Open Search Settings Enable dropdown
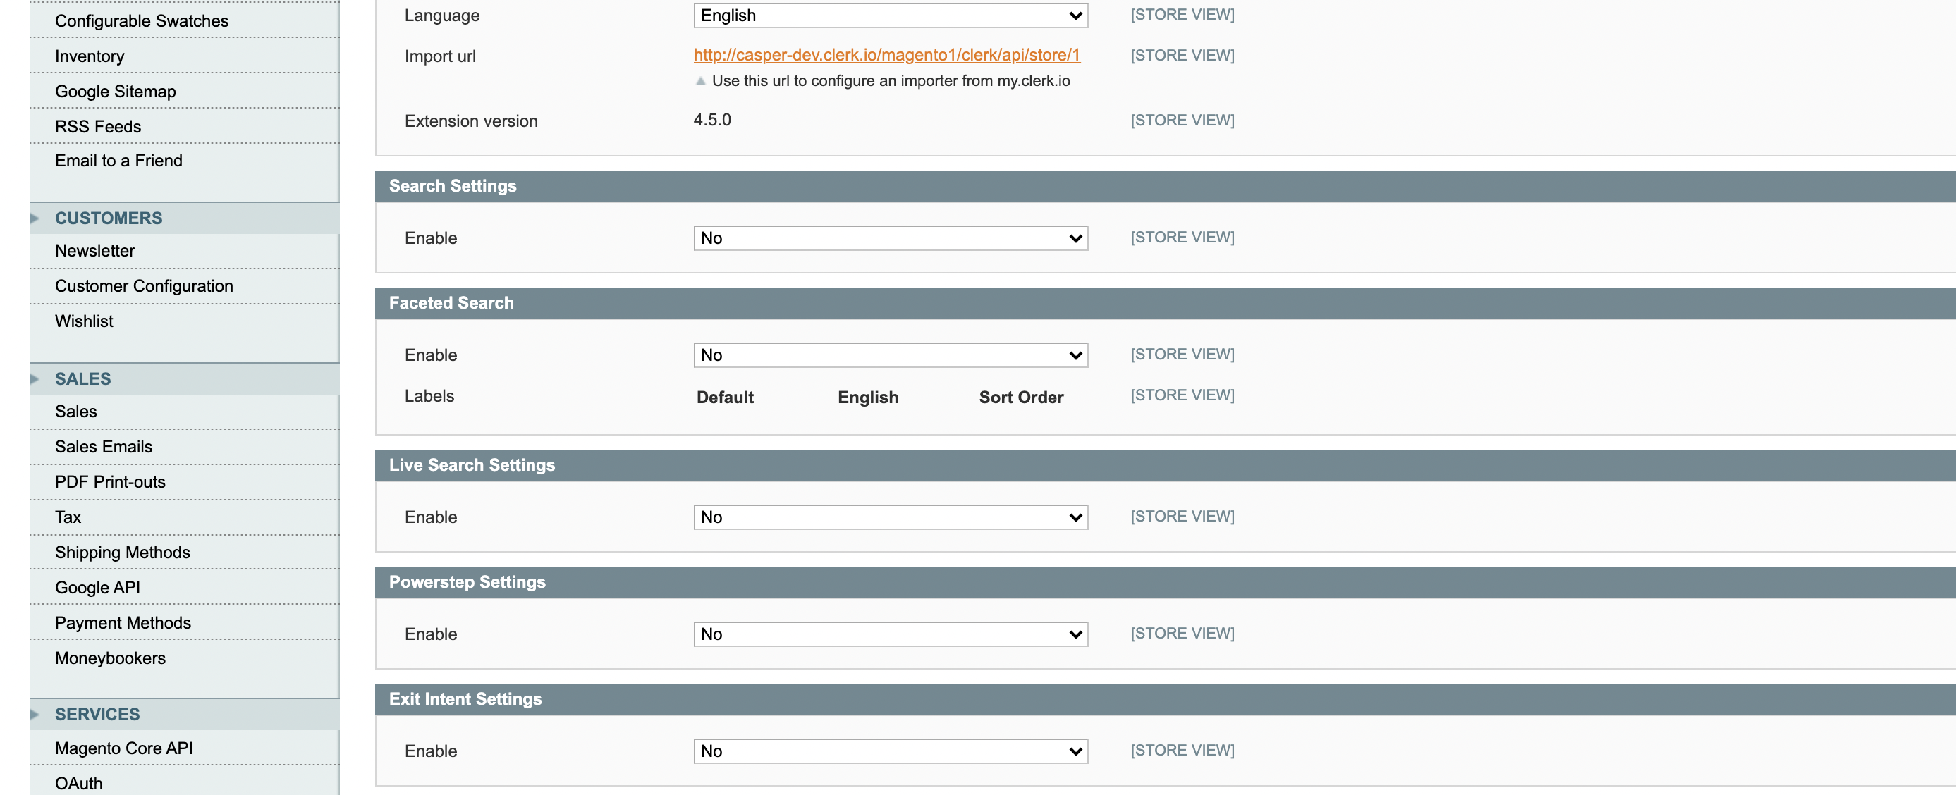1956x795 pixels. coord(890,238)
